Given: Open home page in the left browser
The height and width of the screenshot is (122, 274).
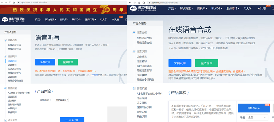Looking at the screenshot, I should click(14, 2).
